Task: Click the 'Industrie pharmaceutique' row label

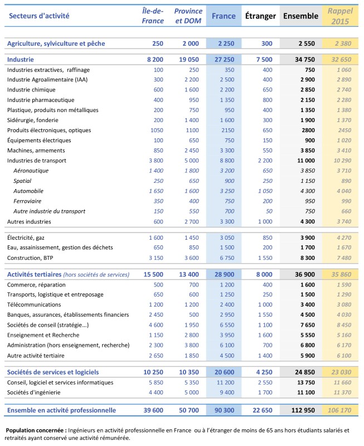Action: (41, 100)
